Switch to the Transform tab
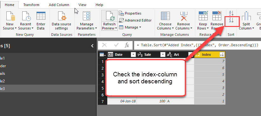Image resolution: width=261 pixels, height=116 pixels. click(31, 5)
